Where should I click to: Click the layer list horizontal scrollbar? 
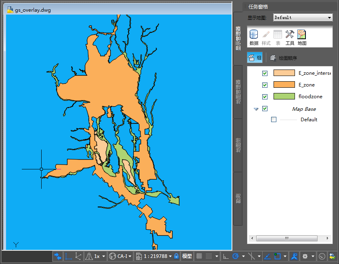[x=287, y=239]
